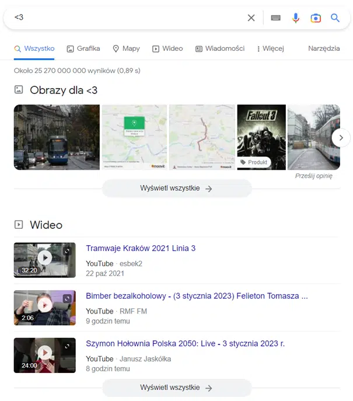The image size is (353, 401).
Task: Open Google Lens camera search icon
Action: click(x=316, y=18)
